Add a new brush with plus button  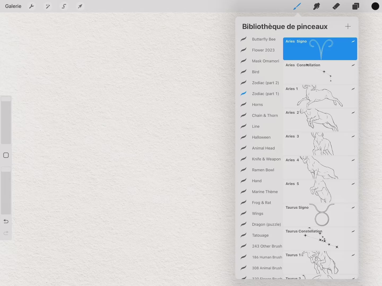pyautogui.click(x=348, y=26)
